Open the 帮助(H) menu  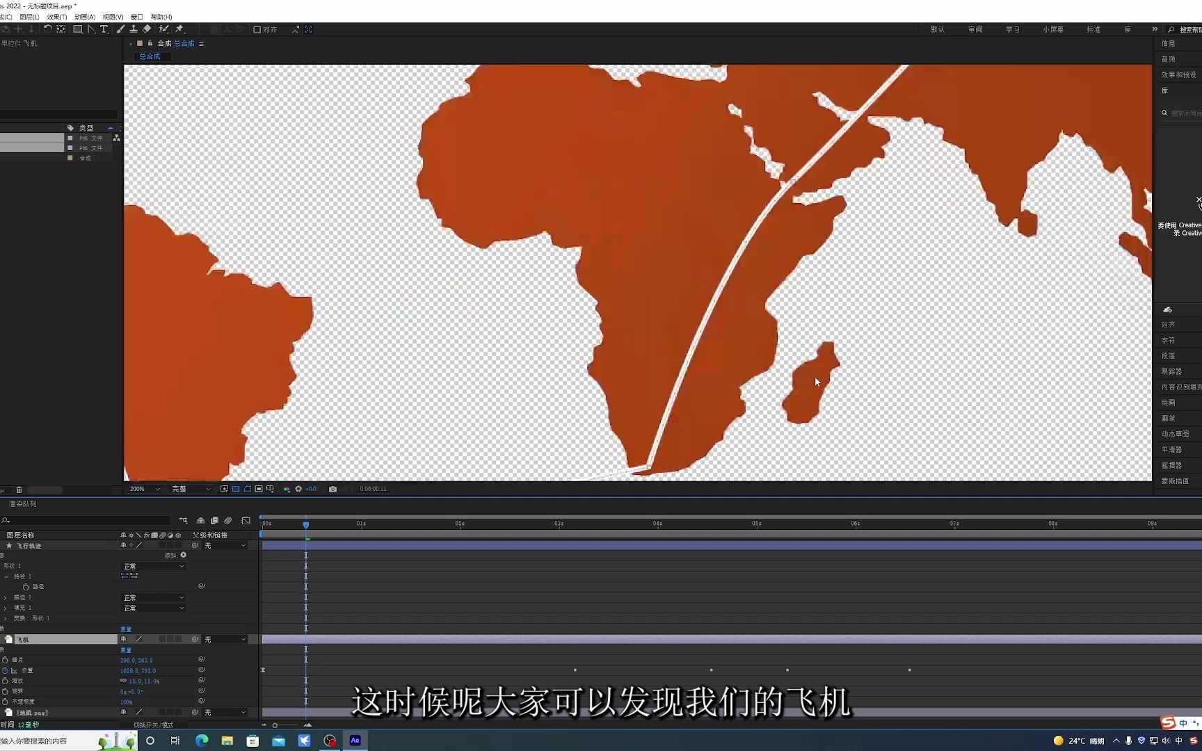coord(161,17)
